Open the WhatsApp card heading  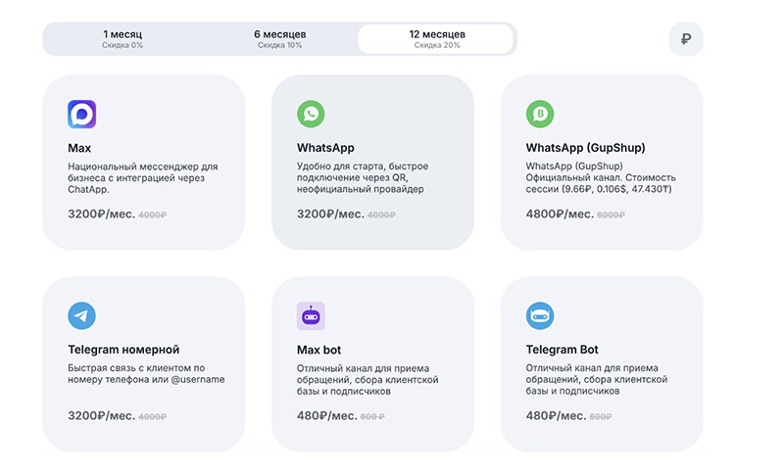click(325, 148)
